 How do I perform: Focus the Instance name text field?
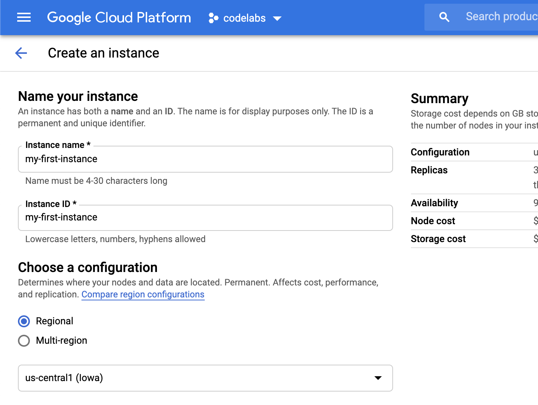205,159
